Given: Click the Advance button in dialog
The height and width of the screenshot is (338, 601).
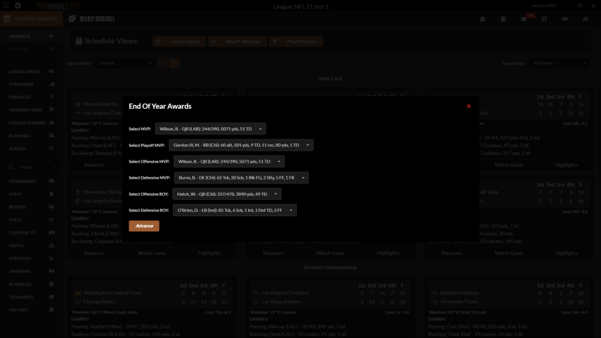Looking at the screenshot, I should [x=144, y=226].
